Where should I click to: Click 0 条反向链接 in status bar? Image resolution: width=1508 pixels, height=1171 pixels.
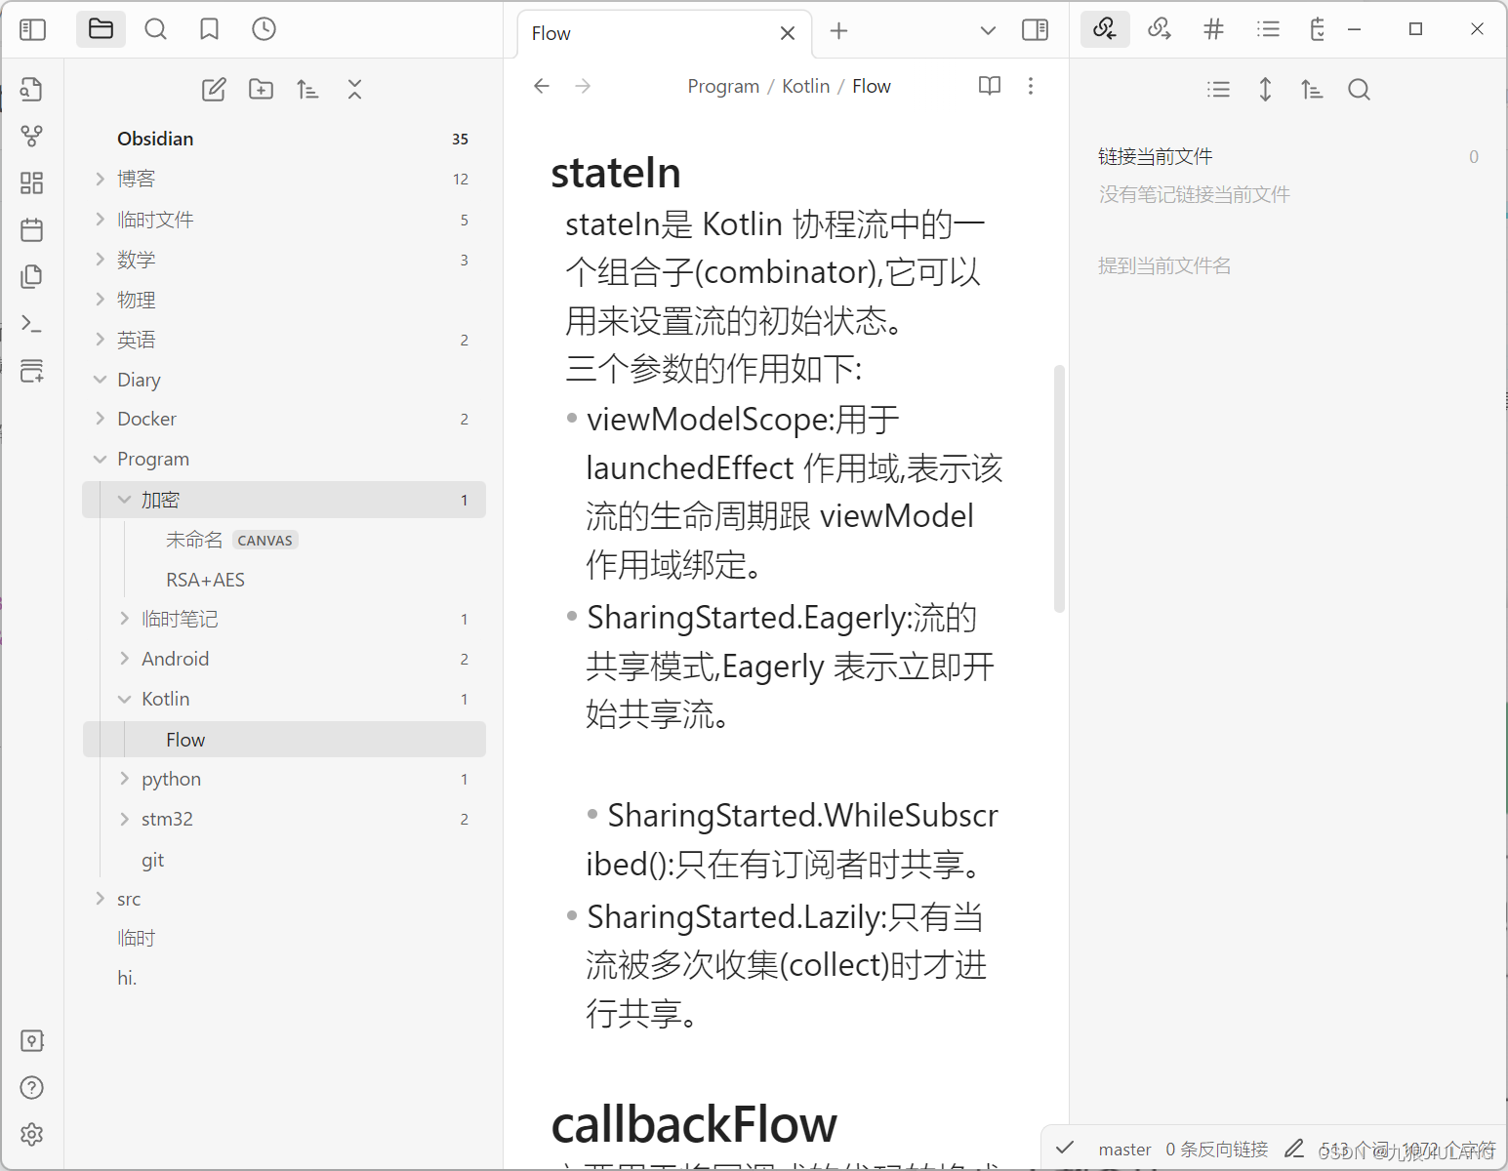click(x=1217, y=1150)
